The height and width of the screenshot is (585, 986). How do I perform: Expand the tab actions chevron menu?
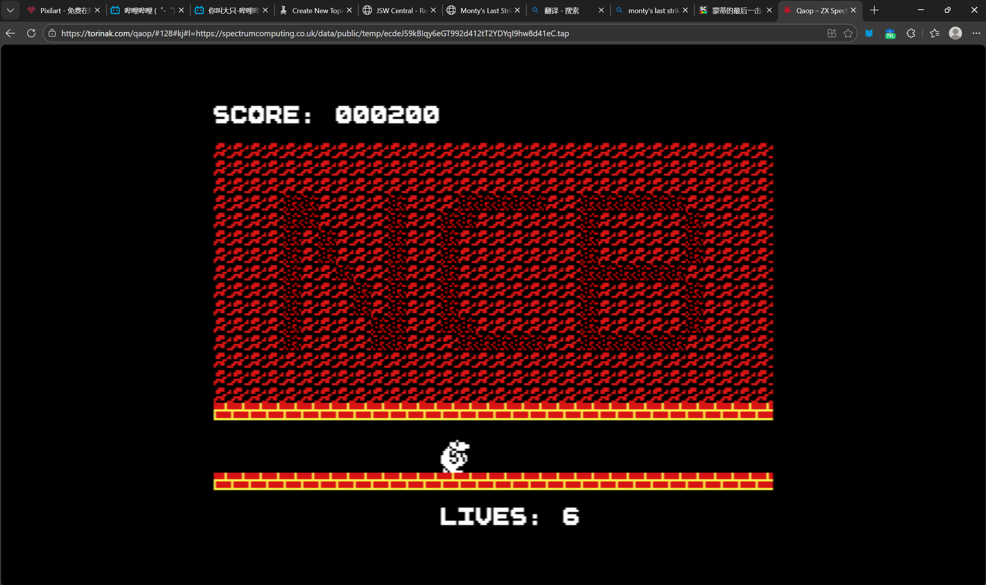(11, 10)
